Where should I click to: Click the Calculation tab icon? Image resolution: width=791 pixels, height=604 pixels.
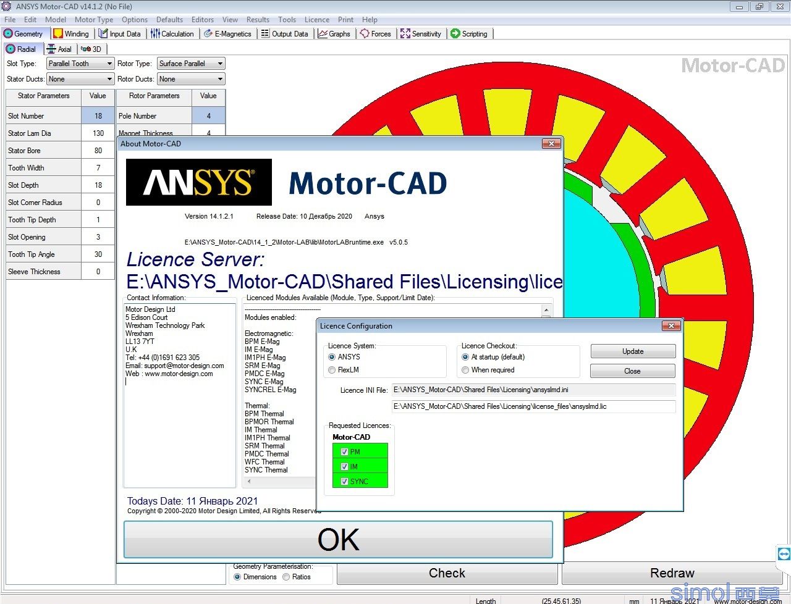(x=155, y=34)
